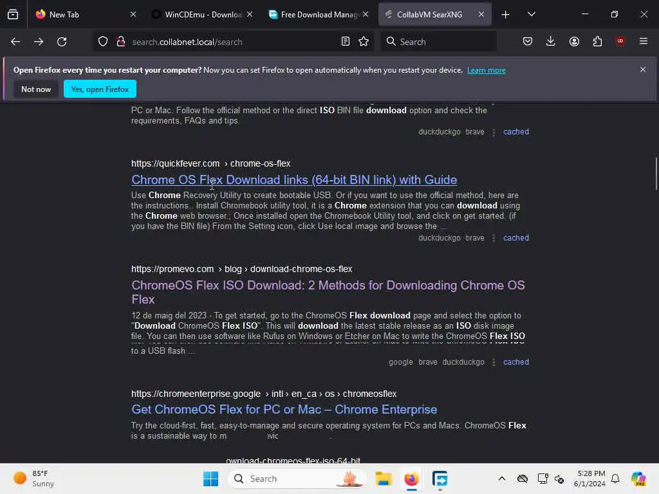Screen dimensions: 659x494
Task: Click the URL address bar
Action: (x=233, y=42)
